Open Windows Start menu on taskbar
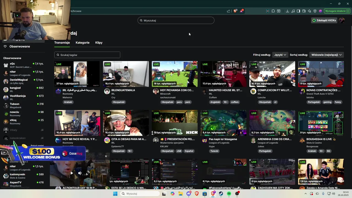 [115, 194]
